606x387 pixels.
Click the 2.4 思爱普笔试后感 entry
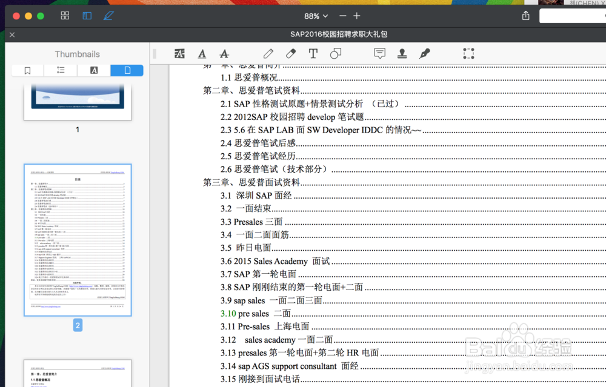coord(258,144)
